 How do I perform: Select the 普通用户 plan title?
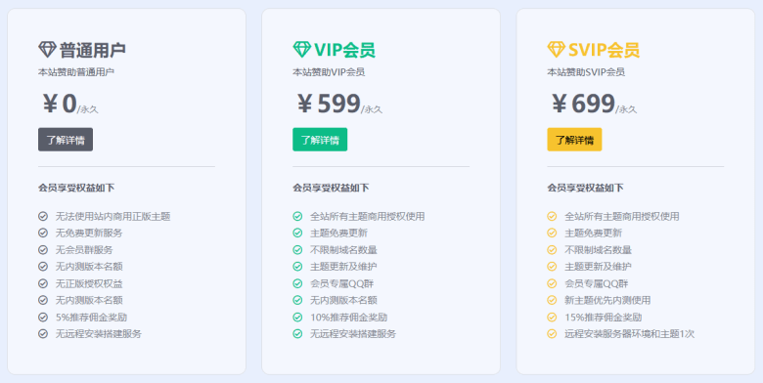tap(93, 50)
